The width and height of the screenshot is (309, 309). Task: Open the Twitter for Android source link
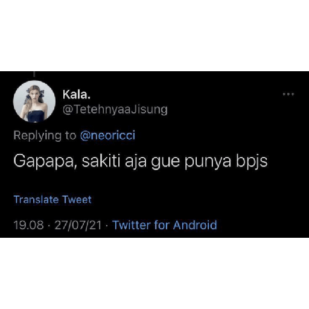click(x=165, y=225)
